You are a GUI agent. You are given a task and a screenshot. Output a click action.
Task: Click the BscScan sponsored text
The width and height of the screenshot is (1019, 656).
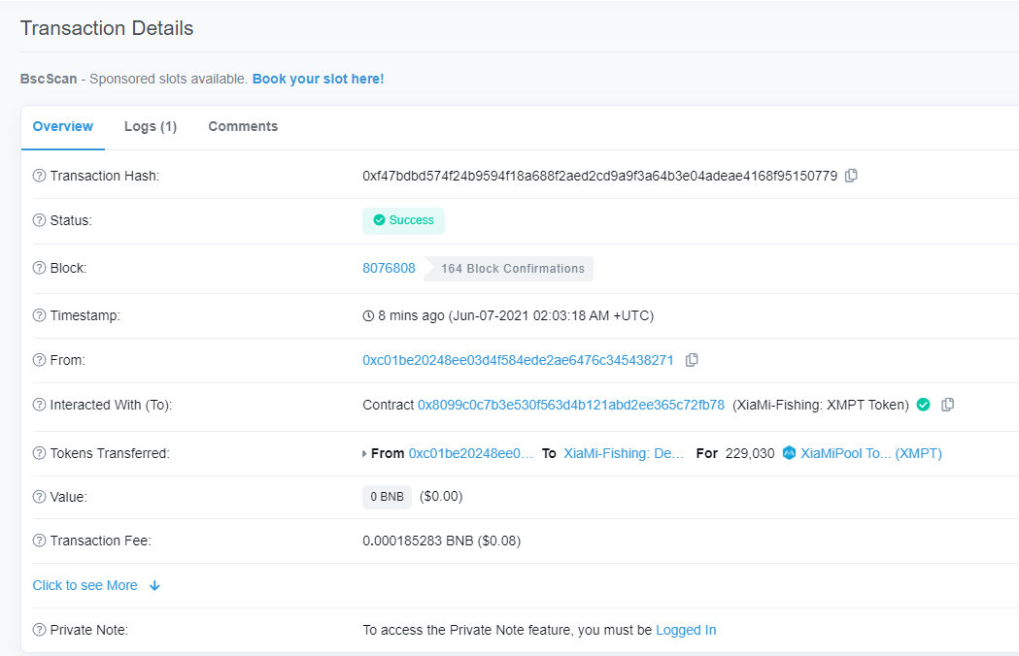click(133, 79)
